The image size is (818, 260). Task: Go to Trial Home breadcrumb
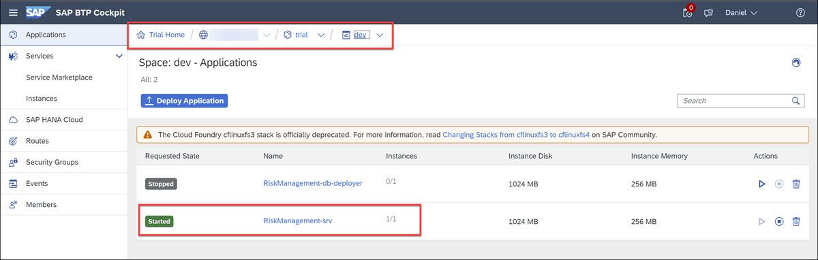pyautogui.click(x=166, y=35)
